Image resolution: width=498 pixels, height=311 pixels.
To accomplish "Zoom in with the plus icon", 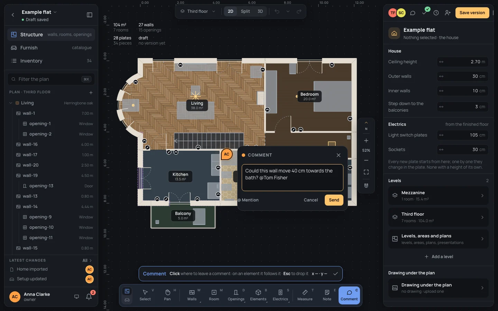I will point(366,141).
